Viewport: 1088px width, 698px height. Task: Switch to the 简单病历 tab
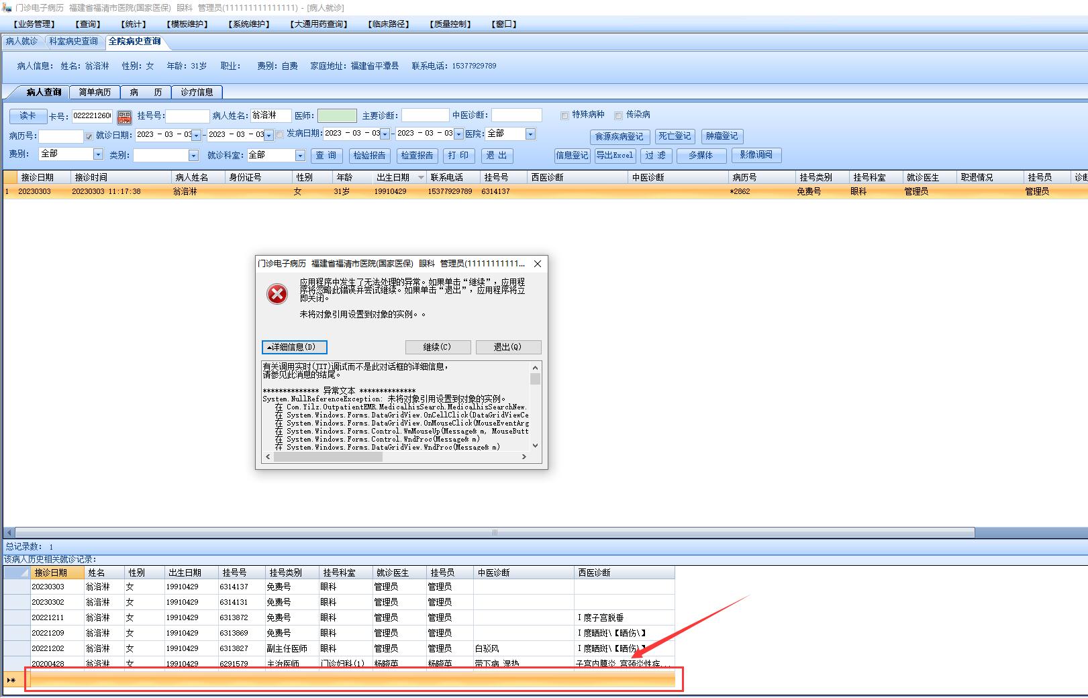pos(95,92)
